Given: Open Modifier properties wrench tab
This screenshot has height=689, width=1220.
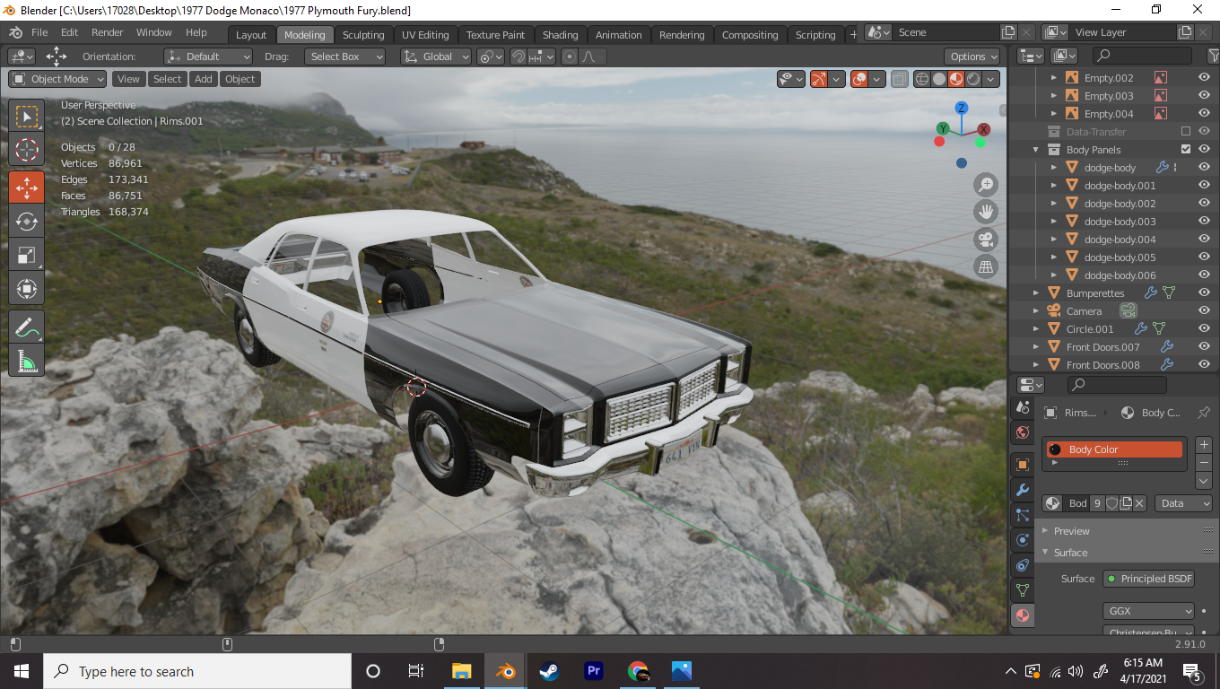Looking at the screenshot, I should 1022,490.
